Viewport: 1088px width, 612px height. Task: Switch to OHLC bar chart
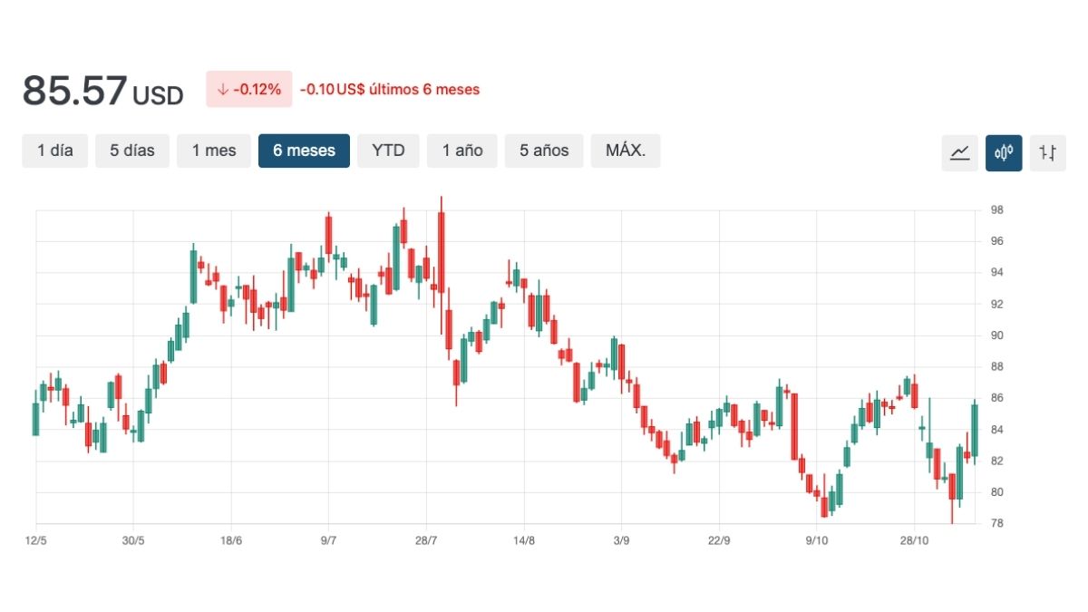tap(1047, 152)
